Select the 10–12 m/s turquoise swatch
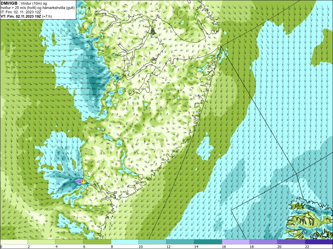 pos(153,242)
